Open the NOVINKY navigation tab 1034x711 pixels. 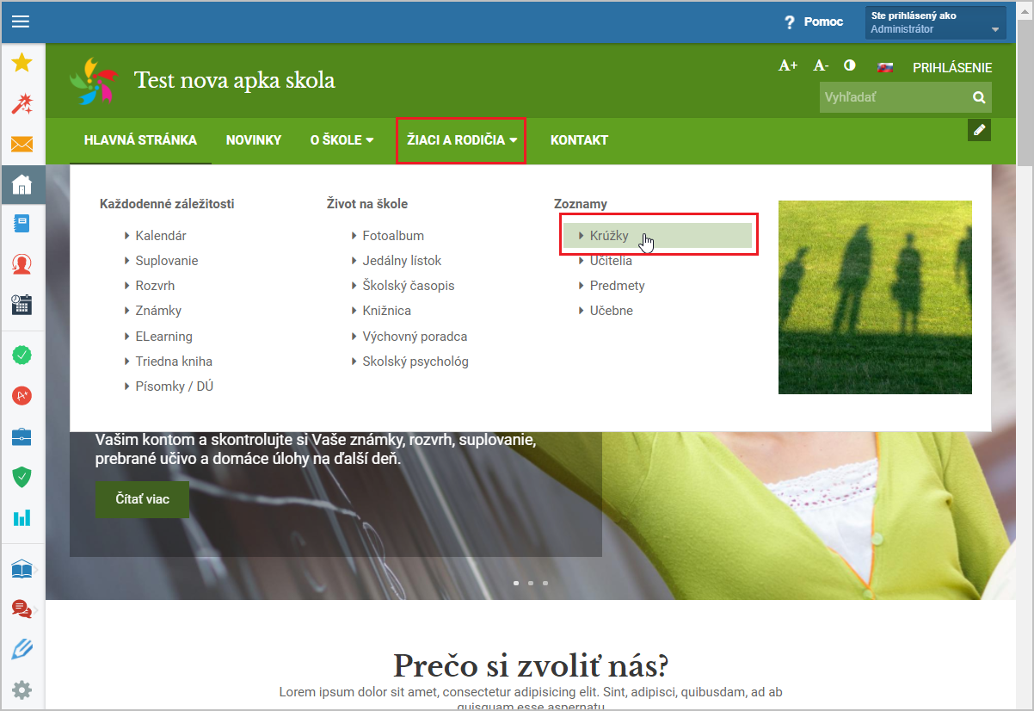tap(253, 140)
